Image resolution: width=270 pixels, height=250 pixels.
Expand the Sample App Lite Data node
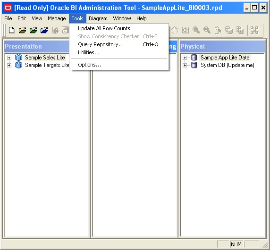pos(185,58)
